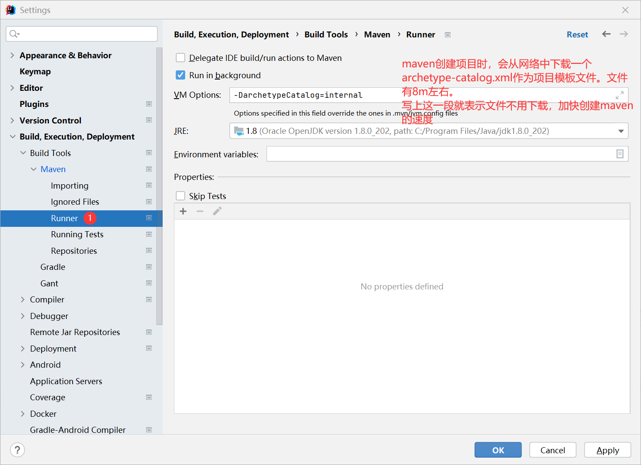Select Importing under Maven
641x465 pixels.
tap(70, 186)
